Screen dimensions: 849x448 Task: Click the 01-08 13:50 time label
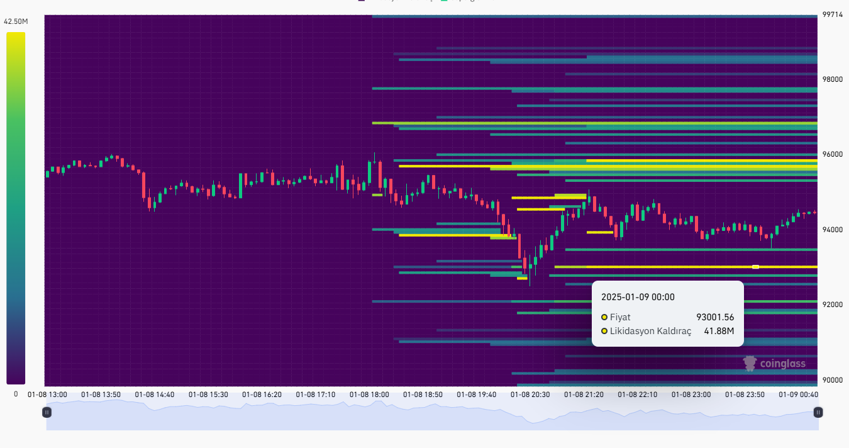point(101,395)
